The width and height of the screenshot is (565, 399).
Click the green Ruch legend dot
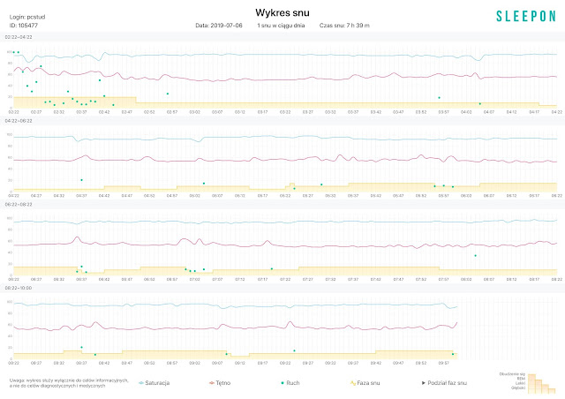point(282,383)
